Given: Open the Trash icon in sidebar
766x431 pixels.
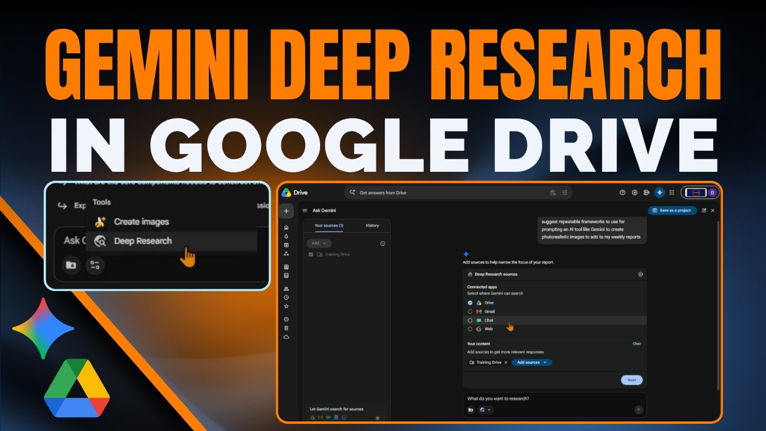Looking at the screenshot, I should (286, 328).
